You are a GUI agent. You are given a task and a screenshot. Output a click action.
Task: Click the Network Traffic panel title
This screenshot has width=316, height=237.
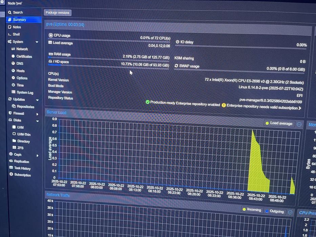[x=58, y=195]
